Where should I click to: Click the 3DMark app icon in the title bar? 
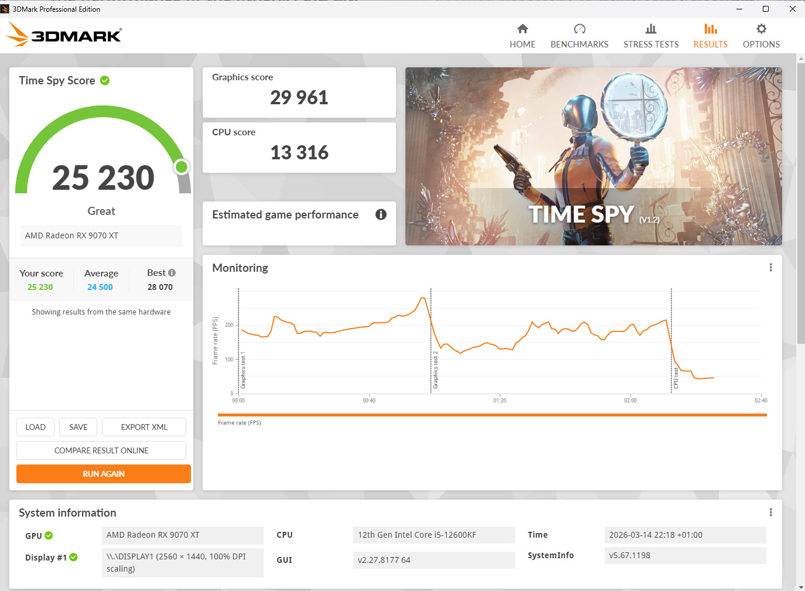pyautogui.click(x=5, y=9)
